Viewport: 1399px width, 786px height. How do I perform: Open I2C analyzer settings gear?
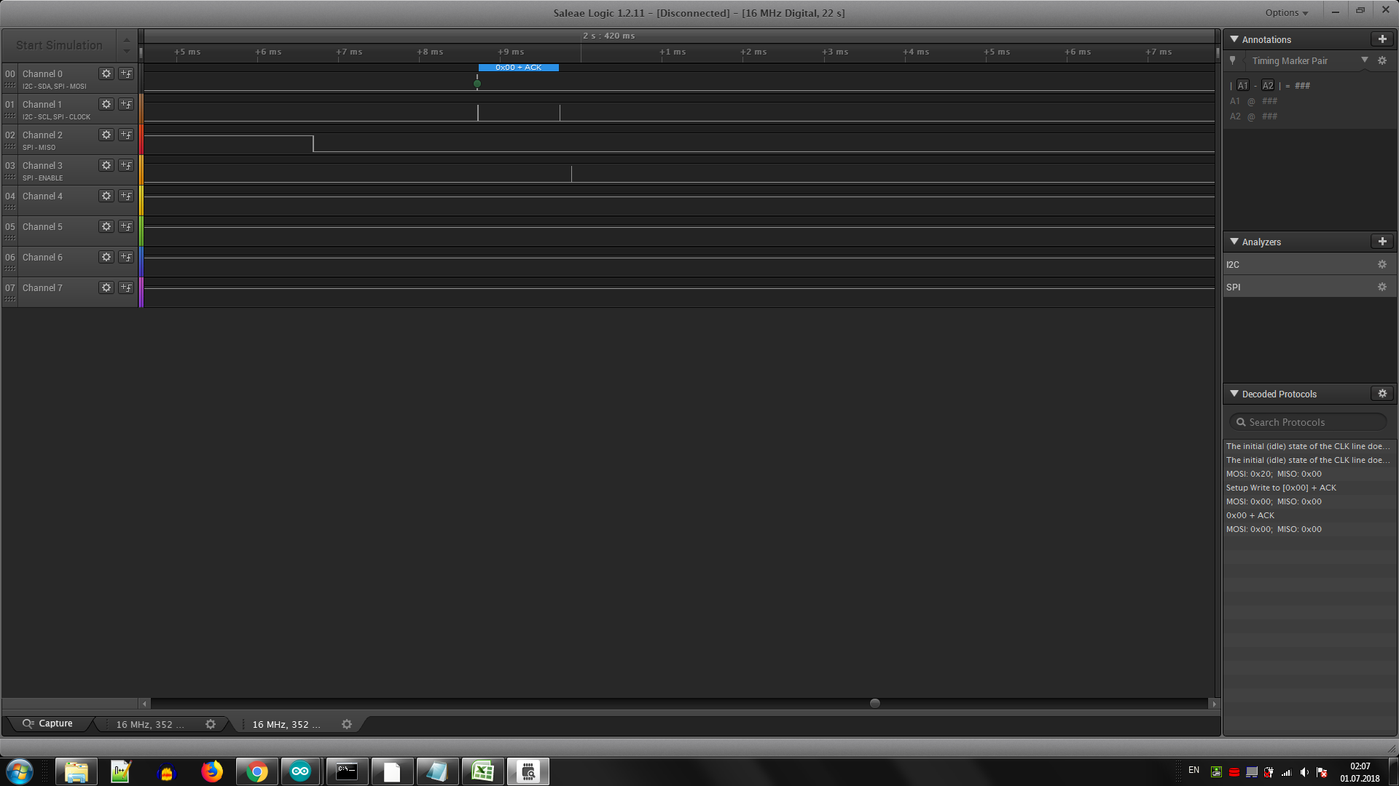[1382, 265]
